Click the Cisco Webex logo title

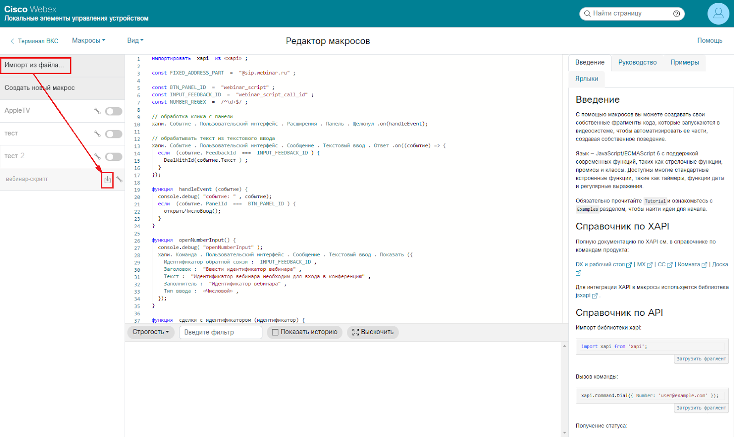pyautogui.click(x=30, y=9)
